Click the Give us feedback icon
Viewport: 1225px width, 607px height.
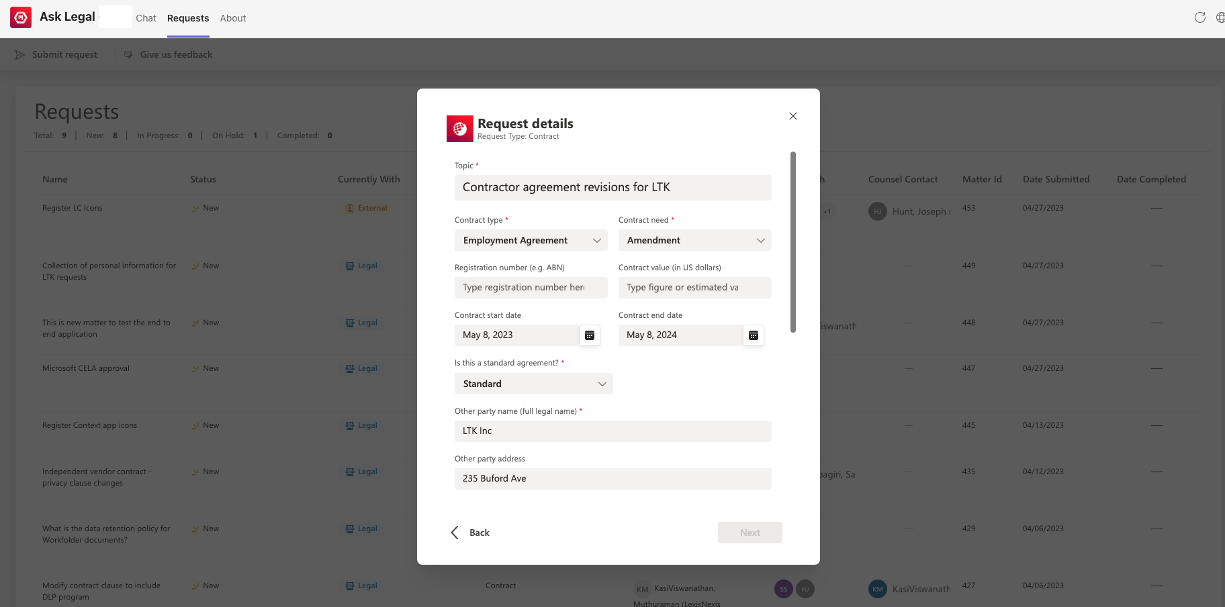coord(128,54)
